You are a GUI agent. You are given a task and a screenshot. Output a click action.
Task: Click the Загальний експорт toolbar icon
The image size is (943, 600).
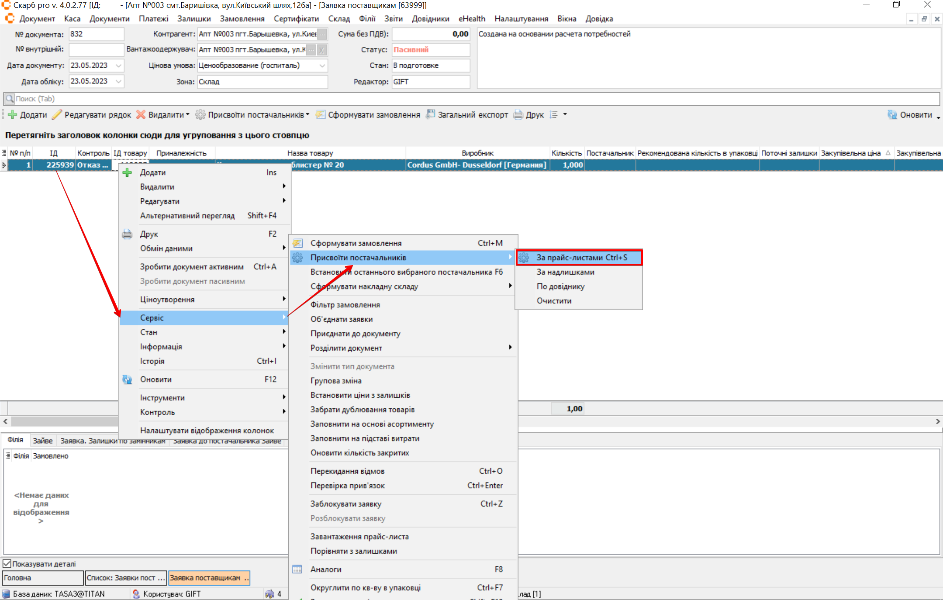pos(431,114)
